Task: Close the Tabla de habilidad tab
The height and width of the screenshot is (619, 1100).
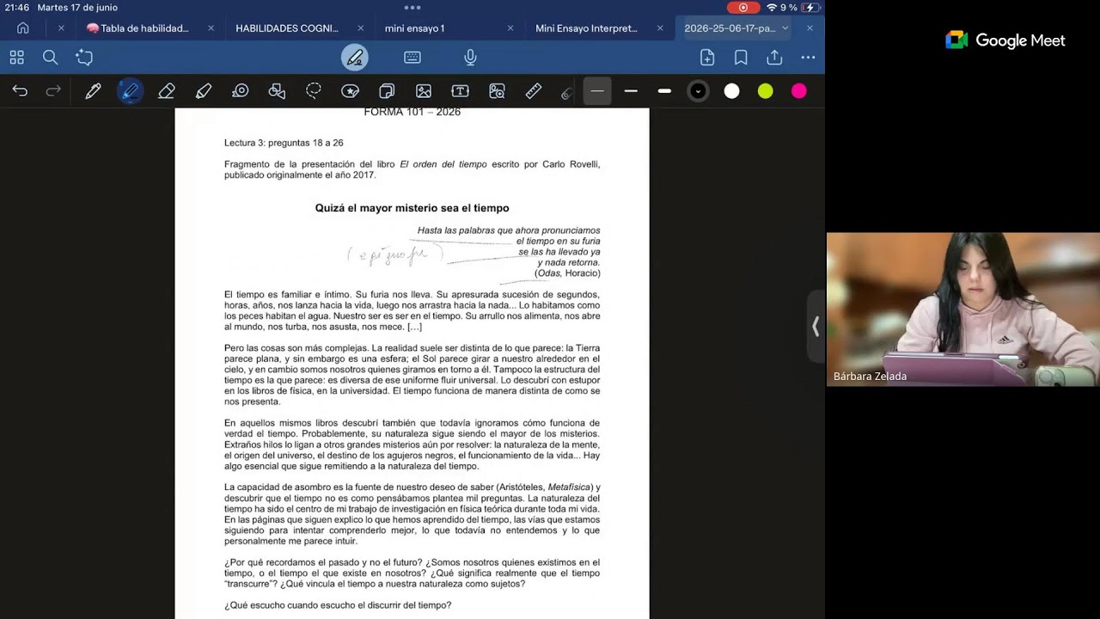Action: (211, 28)
